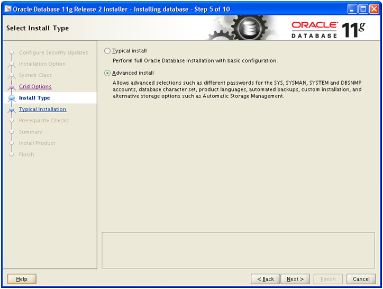The height and width of the screenshot is (289, 383).
Task: Click the 'Allows advanced selections' description text
Action: [x=237, y=89]
